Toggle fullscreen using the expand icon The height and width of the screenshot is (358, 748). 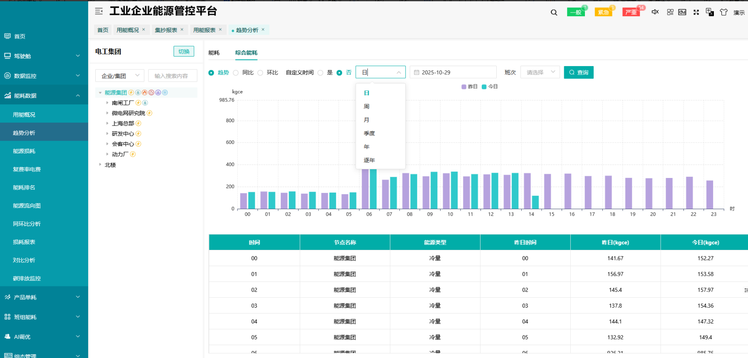coord(696,12)
